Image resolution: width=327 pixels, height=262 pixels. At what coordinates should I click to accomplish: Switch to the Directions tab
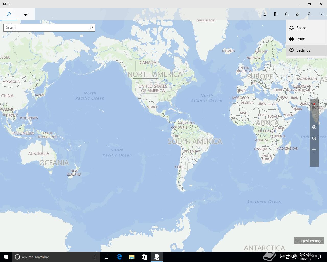(26, 14)
